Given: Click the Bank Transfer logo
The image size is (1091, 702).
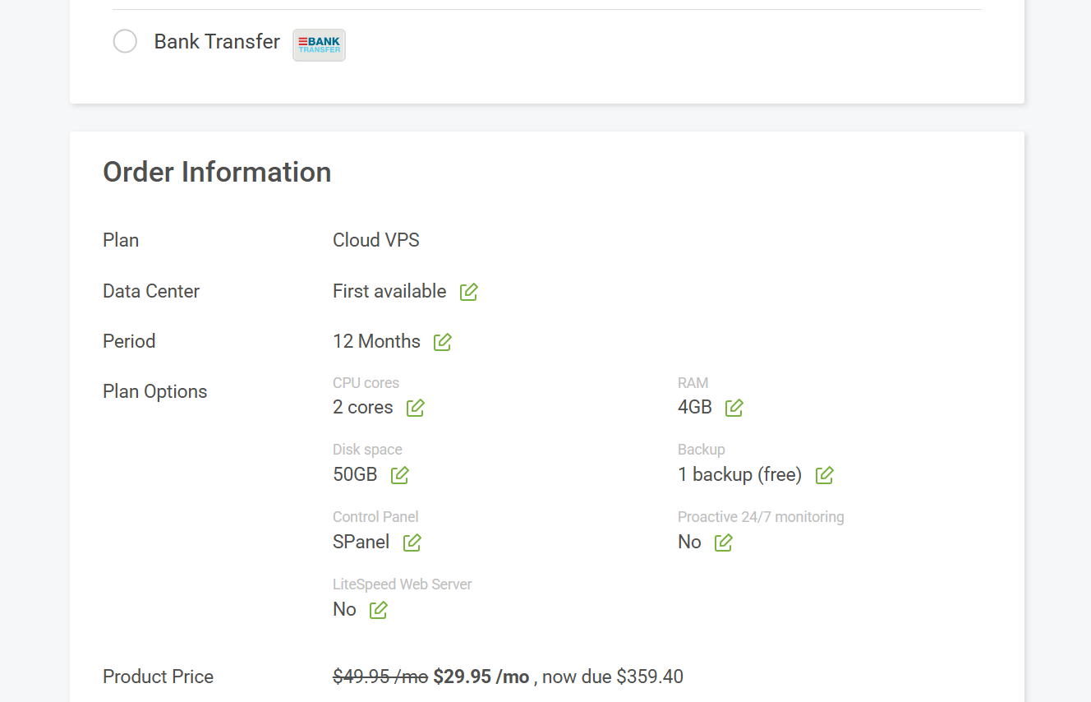Looking at the screenshot, I should click(319, 45).
